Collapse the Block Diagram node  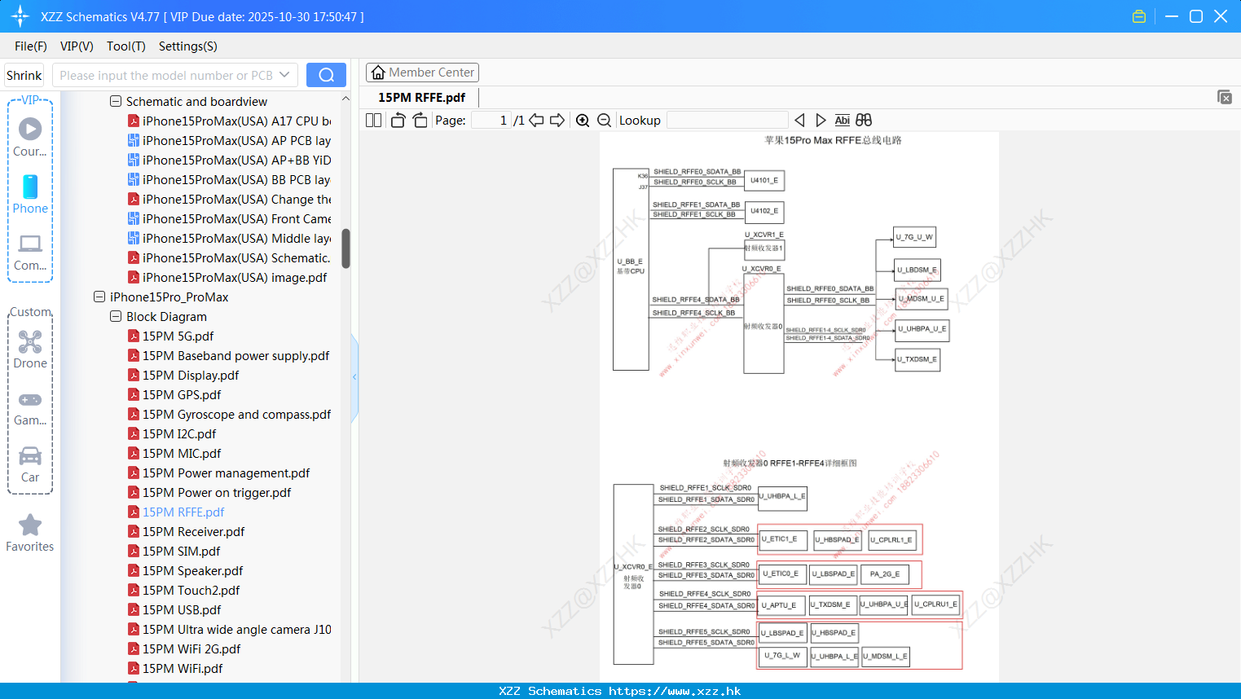point(116,317)
